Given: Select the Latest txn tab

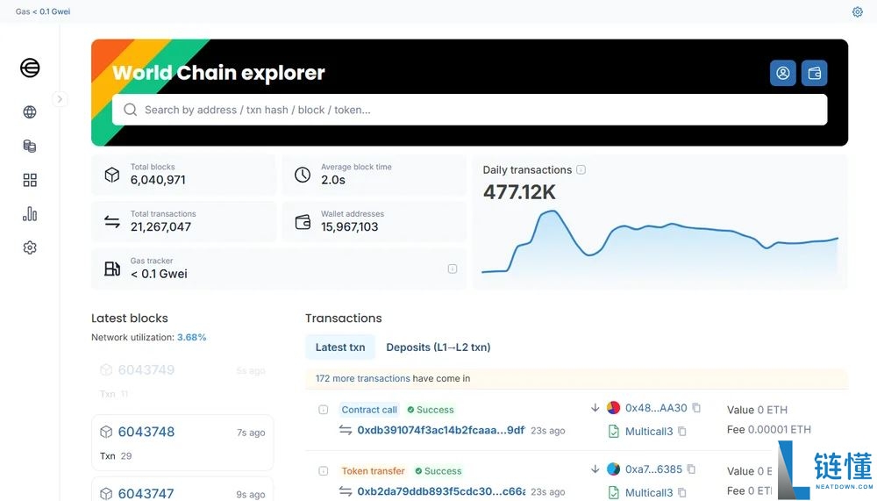Looking at the screenshot, I should [x=340, y=347].
